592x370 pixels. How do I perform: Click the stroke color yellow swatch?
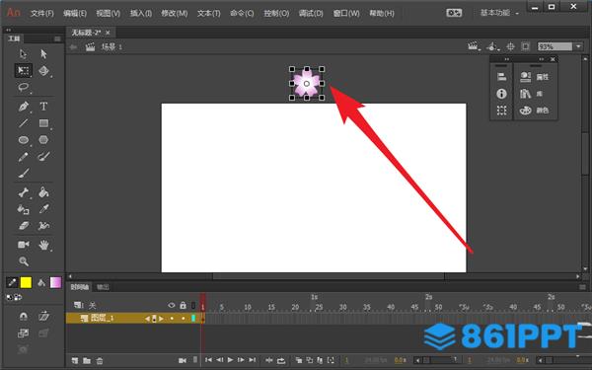26,282
